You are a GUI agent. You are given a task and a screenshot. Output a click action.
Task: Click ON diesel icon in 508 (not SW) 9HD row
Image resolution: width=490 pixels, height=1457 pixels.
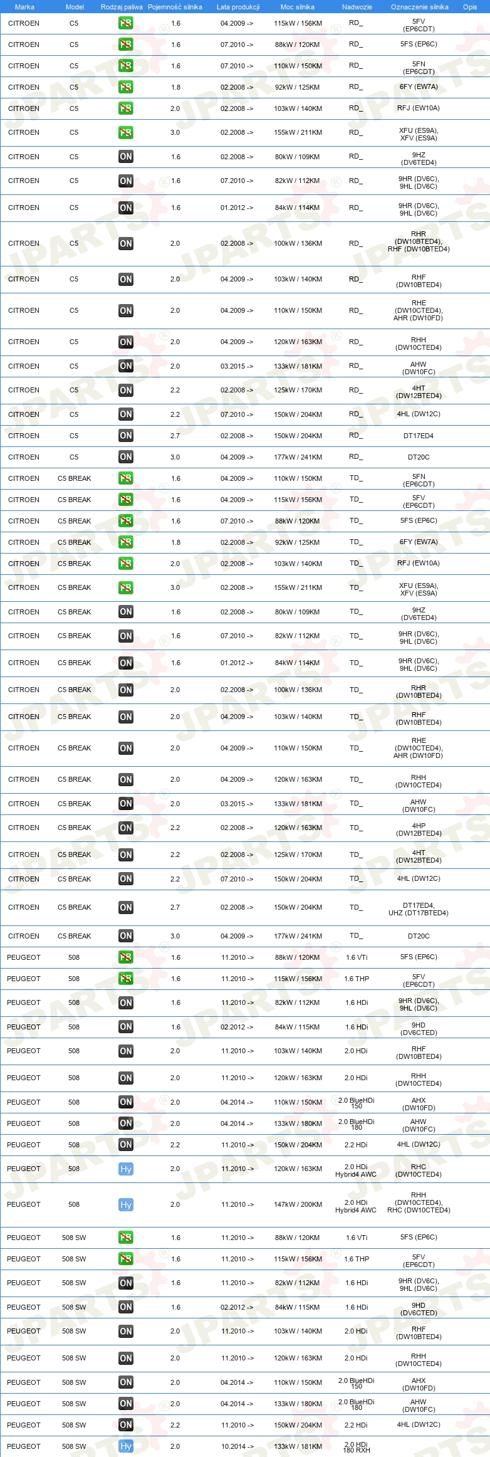point(126,1027)
